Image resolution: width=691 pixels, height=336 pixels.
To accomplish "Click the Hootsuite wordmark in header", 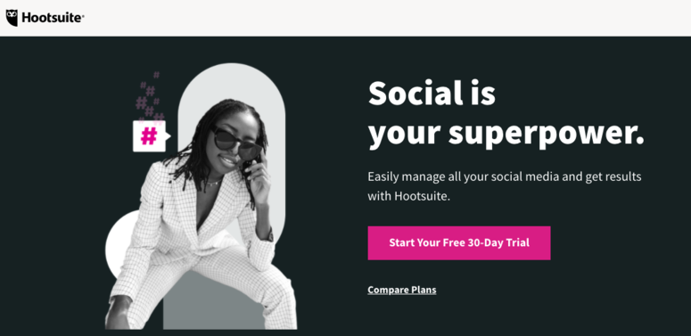I will pyautogui.click(x=53, y=18).
